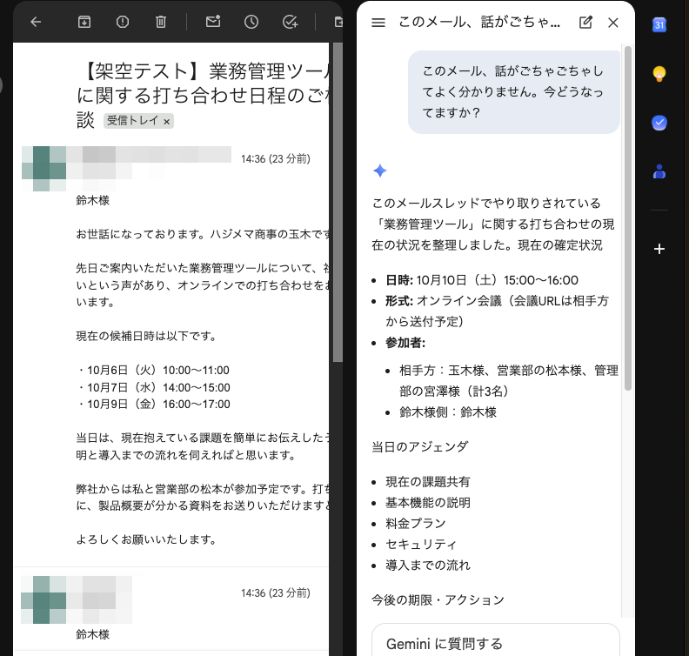This screenshot has height=656, width=689.
Task: Click the Gemini に質問する input field
Action: pos(496,643)
